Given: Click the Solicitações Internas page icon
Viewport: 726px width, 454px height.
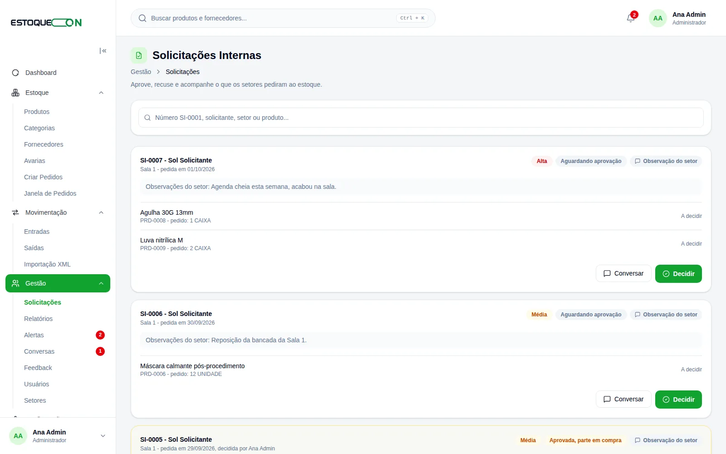Looking at the screenshot, I should click(x=139, y=55).
